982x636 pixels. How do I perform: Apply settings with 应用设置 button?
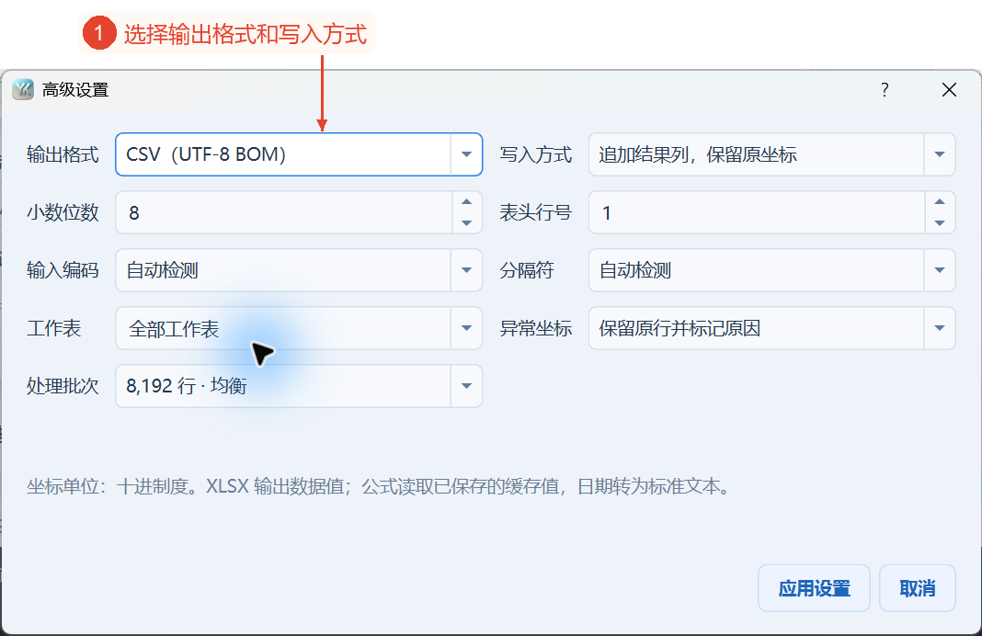click(x=814, y=588)
